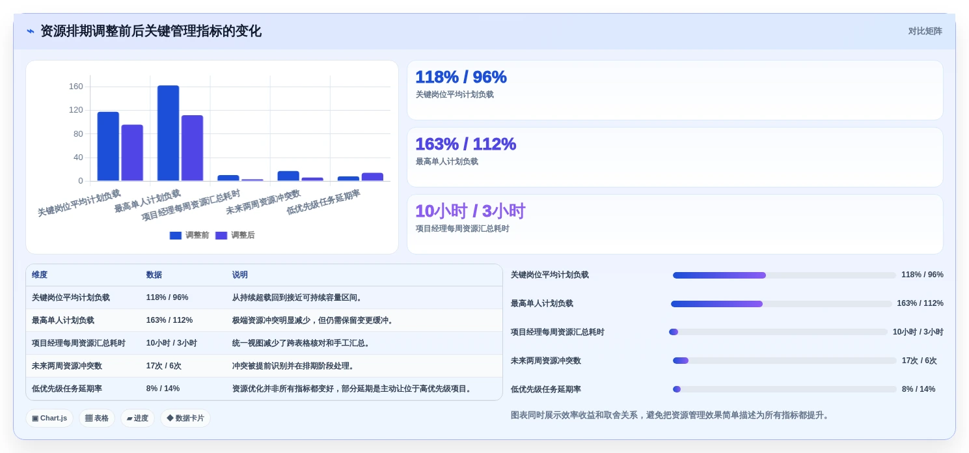Toggle the 调整前 legend entry in chart
The width and height of the screenshot is (969, 453).
pos(189,235)
